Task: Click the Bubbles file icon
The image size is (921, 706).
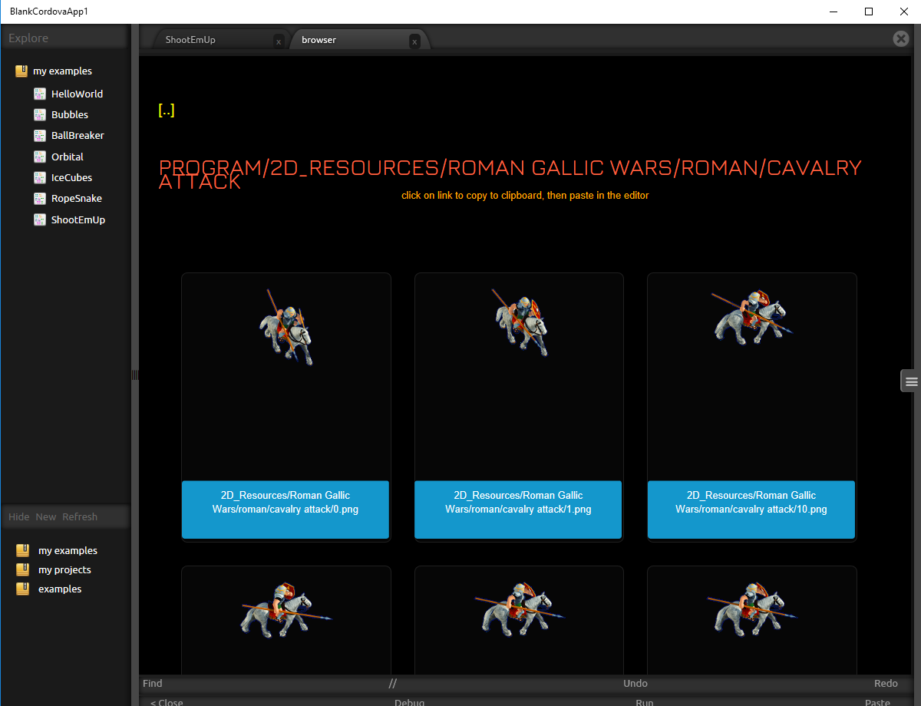Action: 40,114
